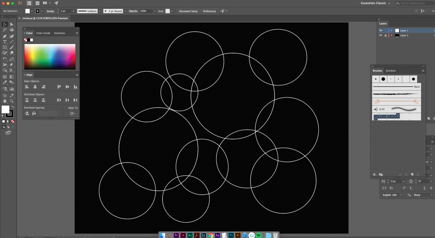Image resolution: width=435 pixels, height=238 pixels.
Task: Click Preferences button
Action: pos(209,11)
